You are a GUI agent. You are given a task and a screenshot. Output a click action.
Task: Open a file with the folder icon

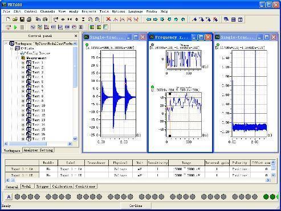click(x=15, y=19)
